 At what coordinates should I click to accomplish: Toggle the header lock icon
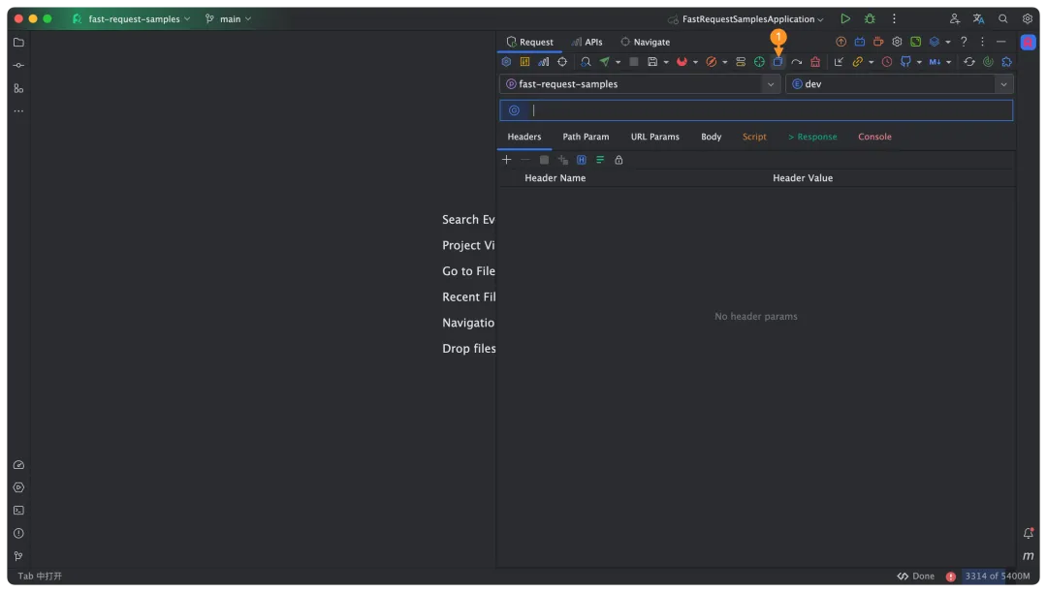click(619, 160)
